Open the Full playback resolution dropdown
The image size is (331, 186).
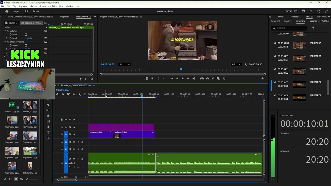[236, 64]
